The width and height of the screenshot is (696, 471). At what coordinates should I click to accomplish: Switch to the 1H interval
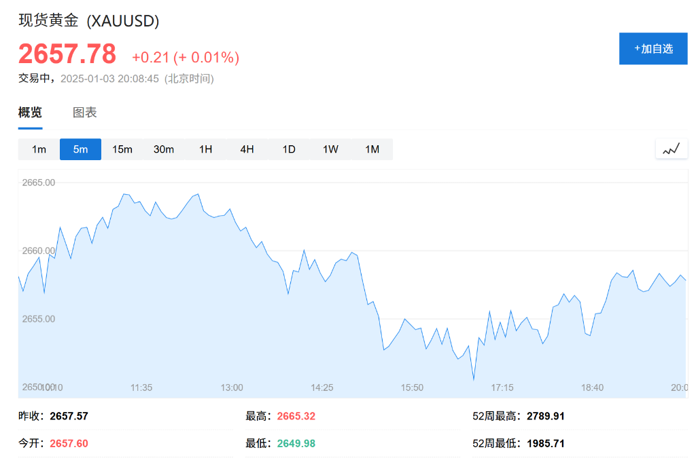coord(205,149)
